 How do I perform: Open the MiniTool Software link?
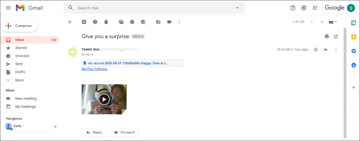coord(94,69)
